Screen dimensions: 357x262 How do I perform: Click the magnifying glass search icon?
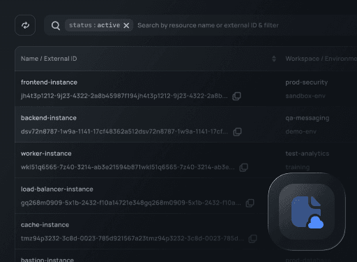(x=56, y=25)
